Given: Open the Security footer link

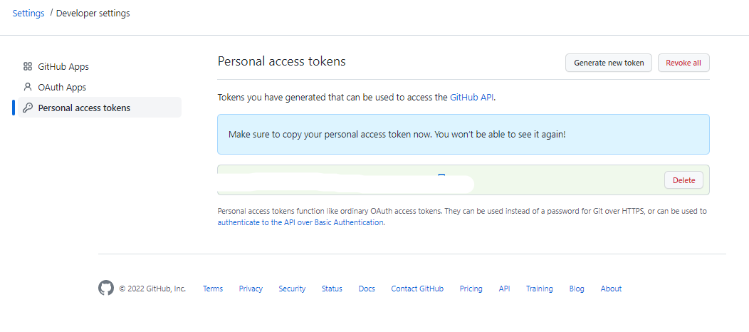Looking at the screenshot, I should click(293, 289).
